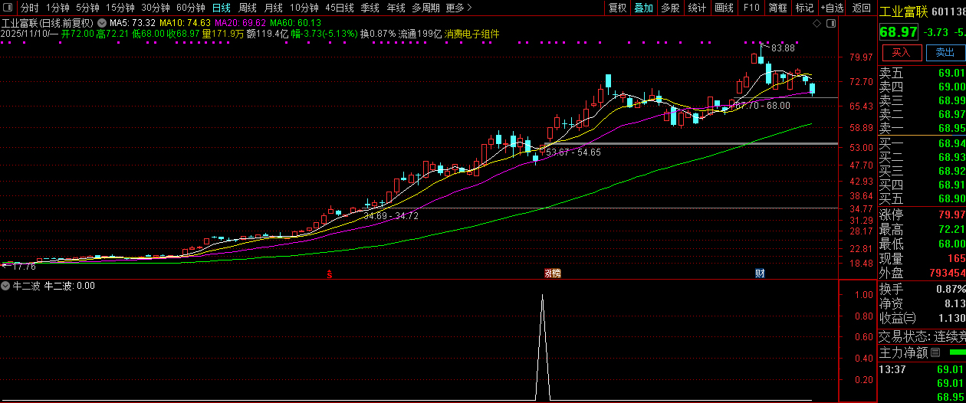Click the 卖四 ask row

click(x=922, y=87)
